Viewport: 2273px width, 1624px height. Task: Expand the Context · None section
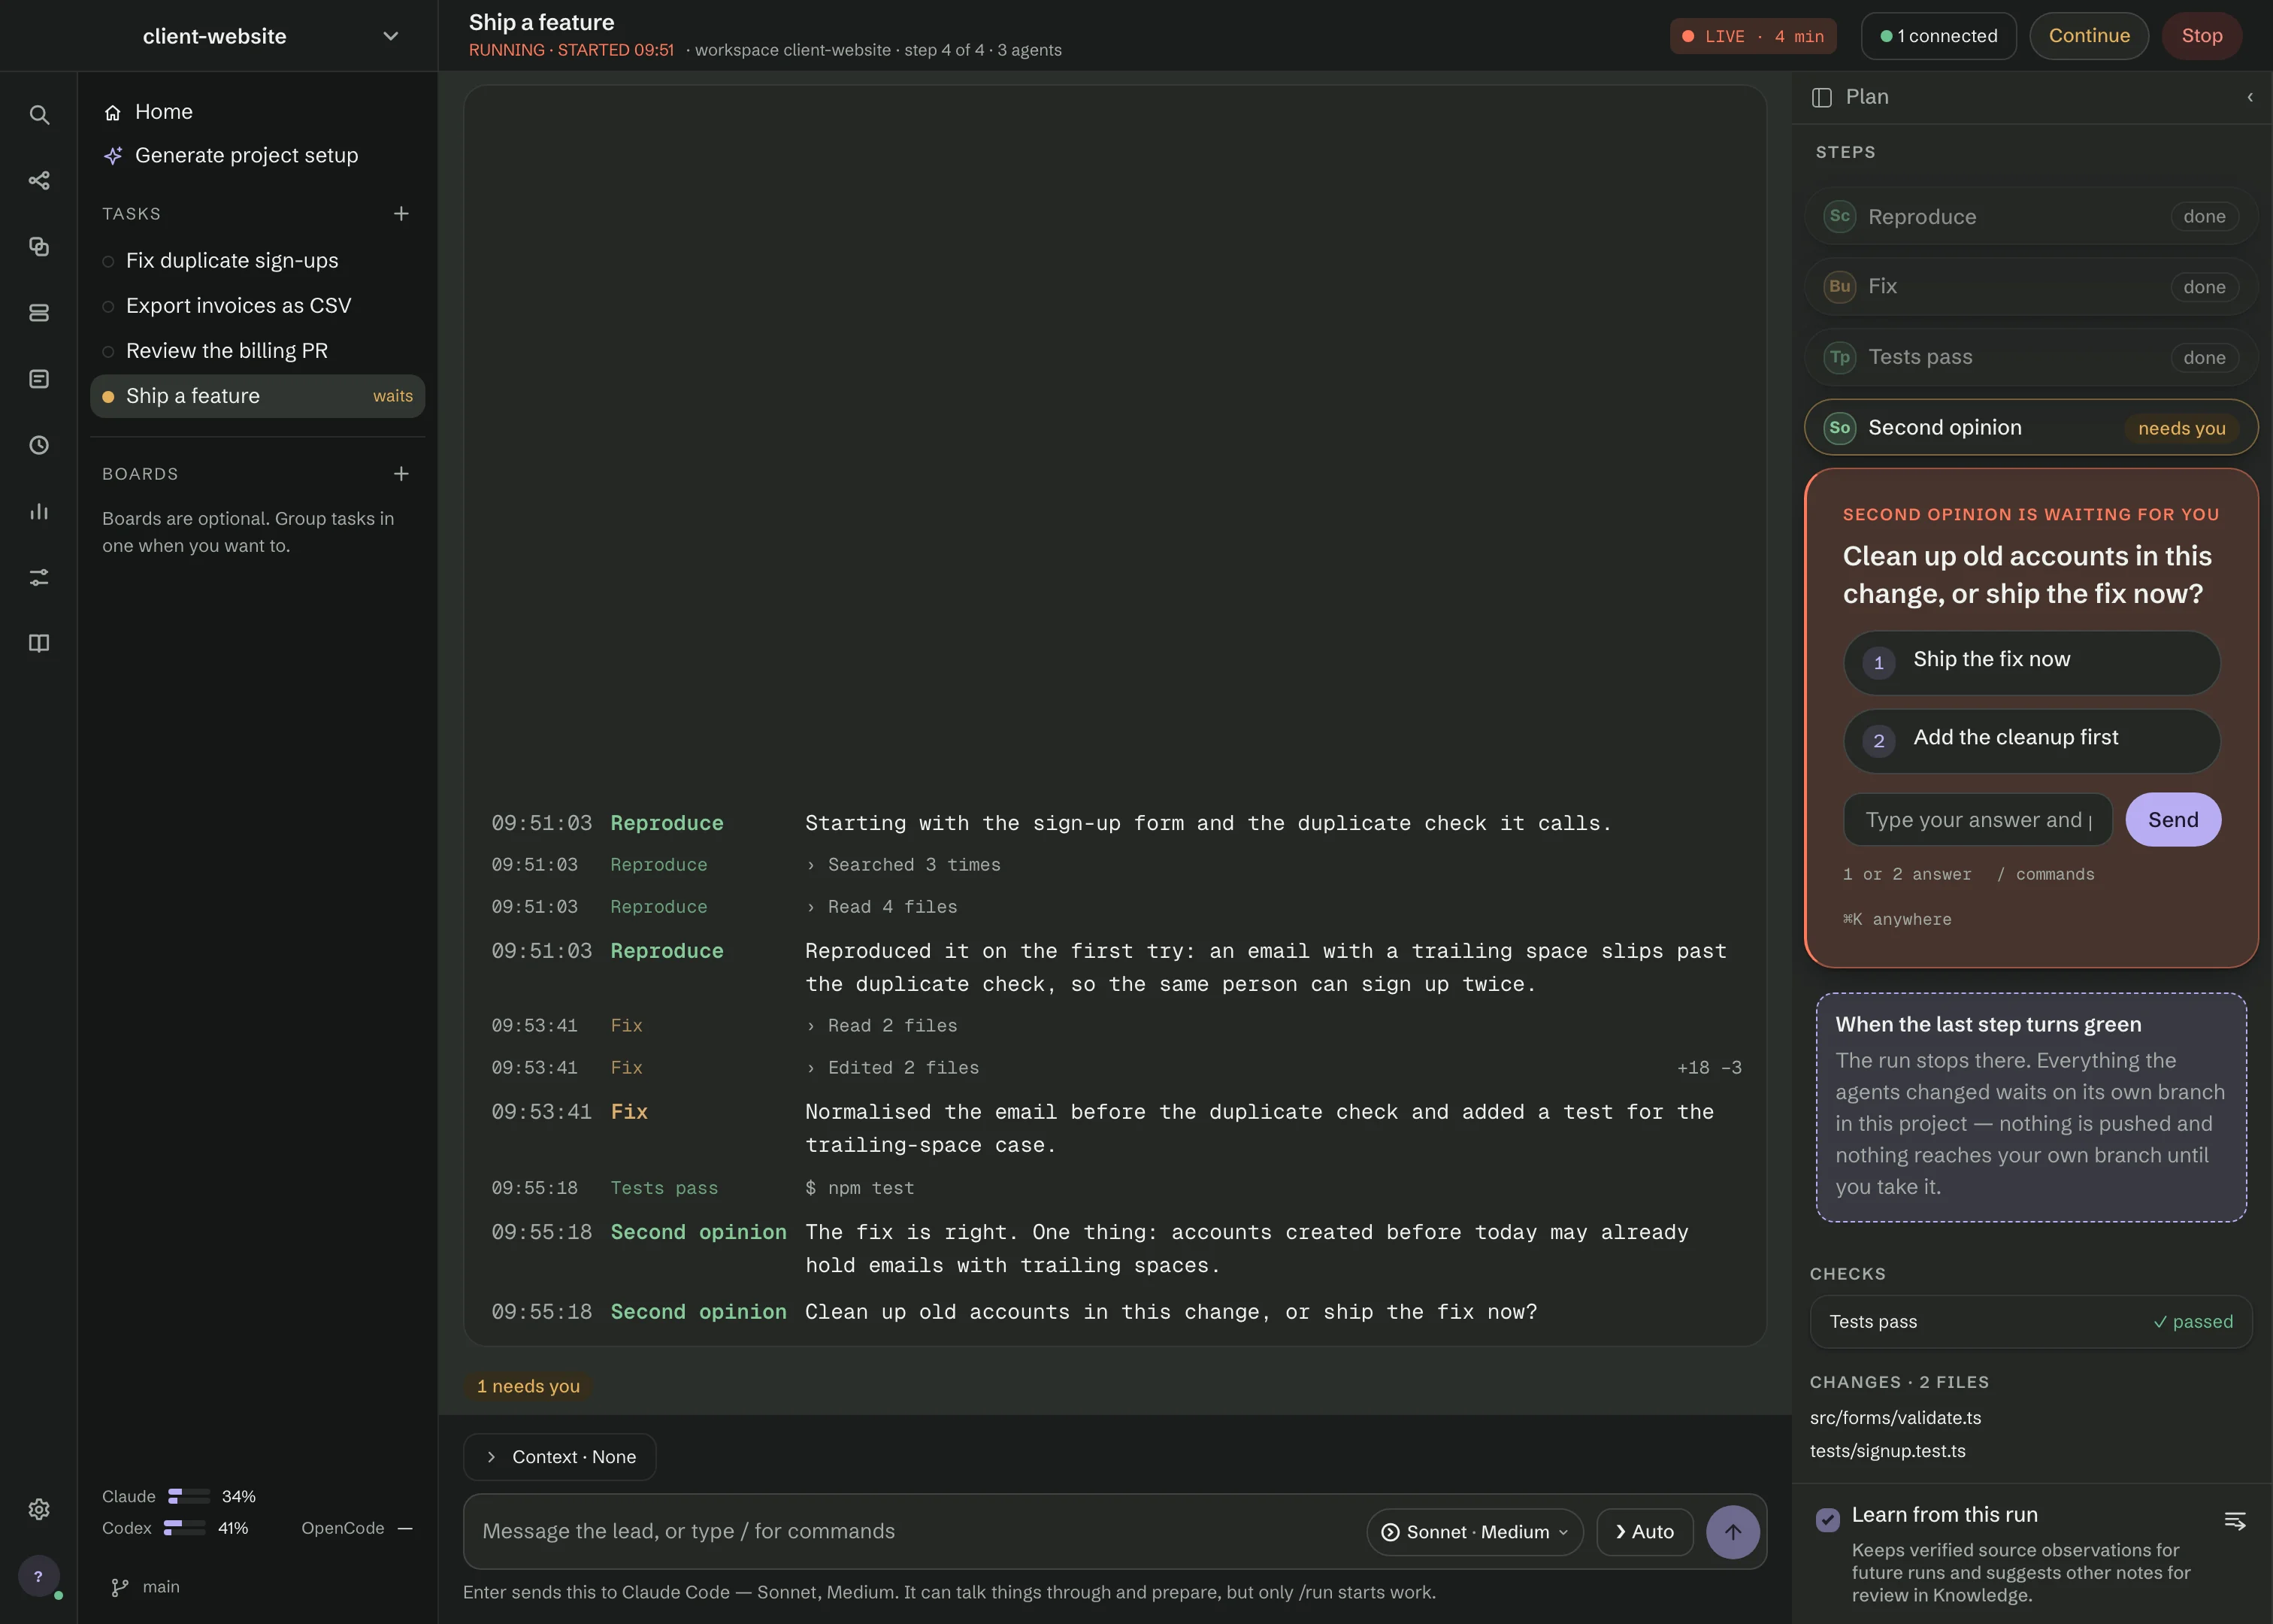[x=560, y=1457]
